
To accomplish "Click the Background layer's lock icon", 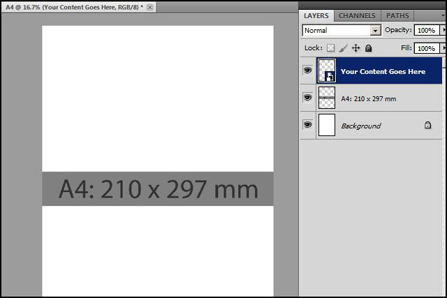I will [427, 126].
